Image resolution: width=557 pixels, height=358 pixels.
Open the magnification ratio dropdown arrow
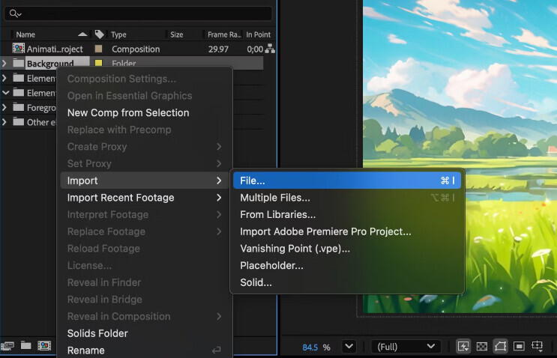[x=349, y=346]
